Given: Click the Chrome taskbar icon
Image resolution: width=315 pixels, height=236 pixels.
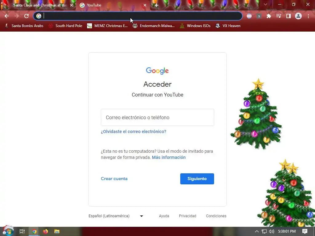Looking at the screenshot, I should tap(34, 231).
